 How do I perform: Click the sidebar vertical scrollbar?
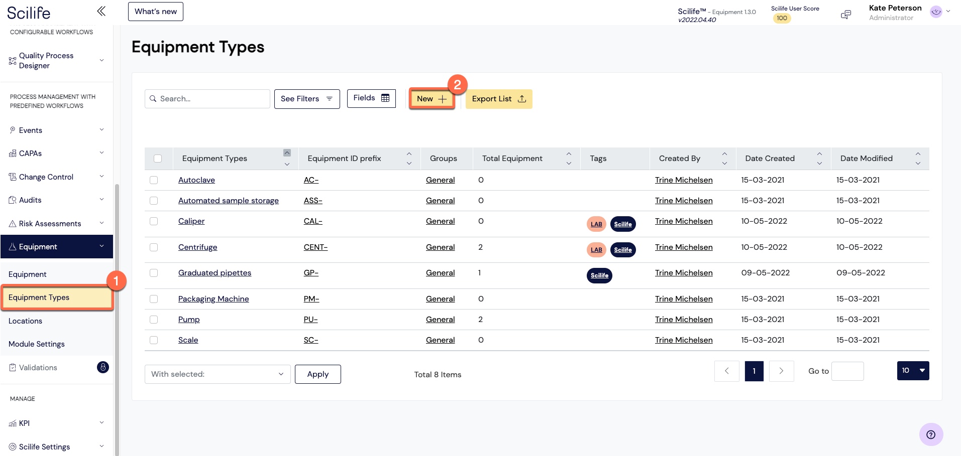[x=117, y=319]
